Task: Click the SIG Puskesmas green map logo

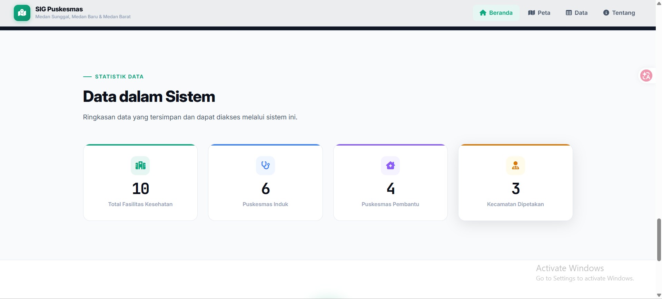Action: (x=22, y=13)
